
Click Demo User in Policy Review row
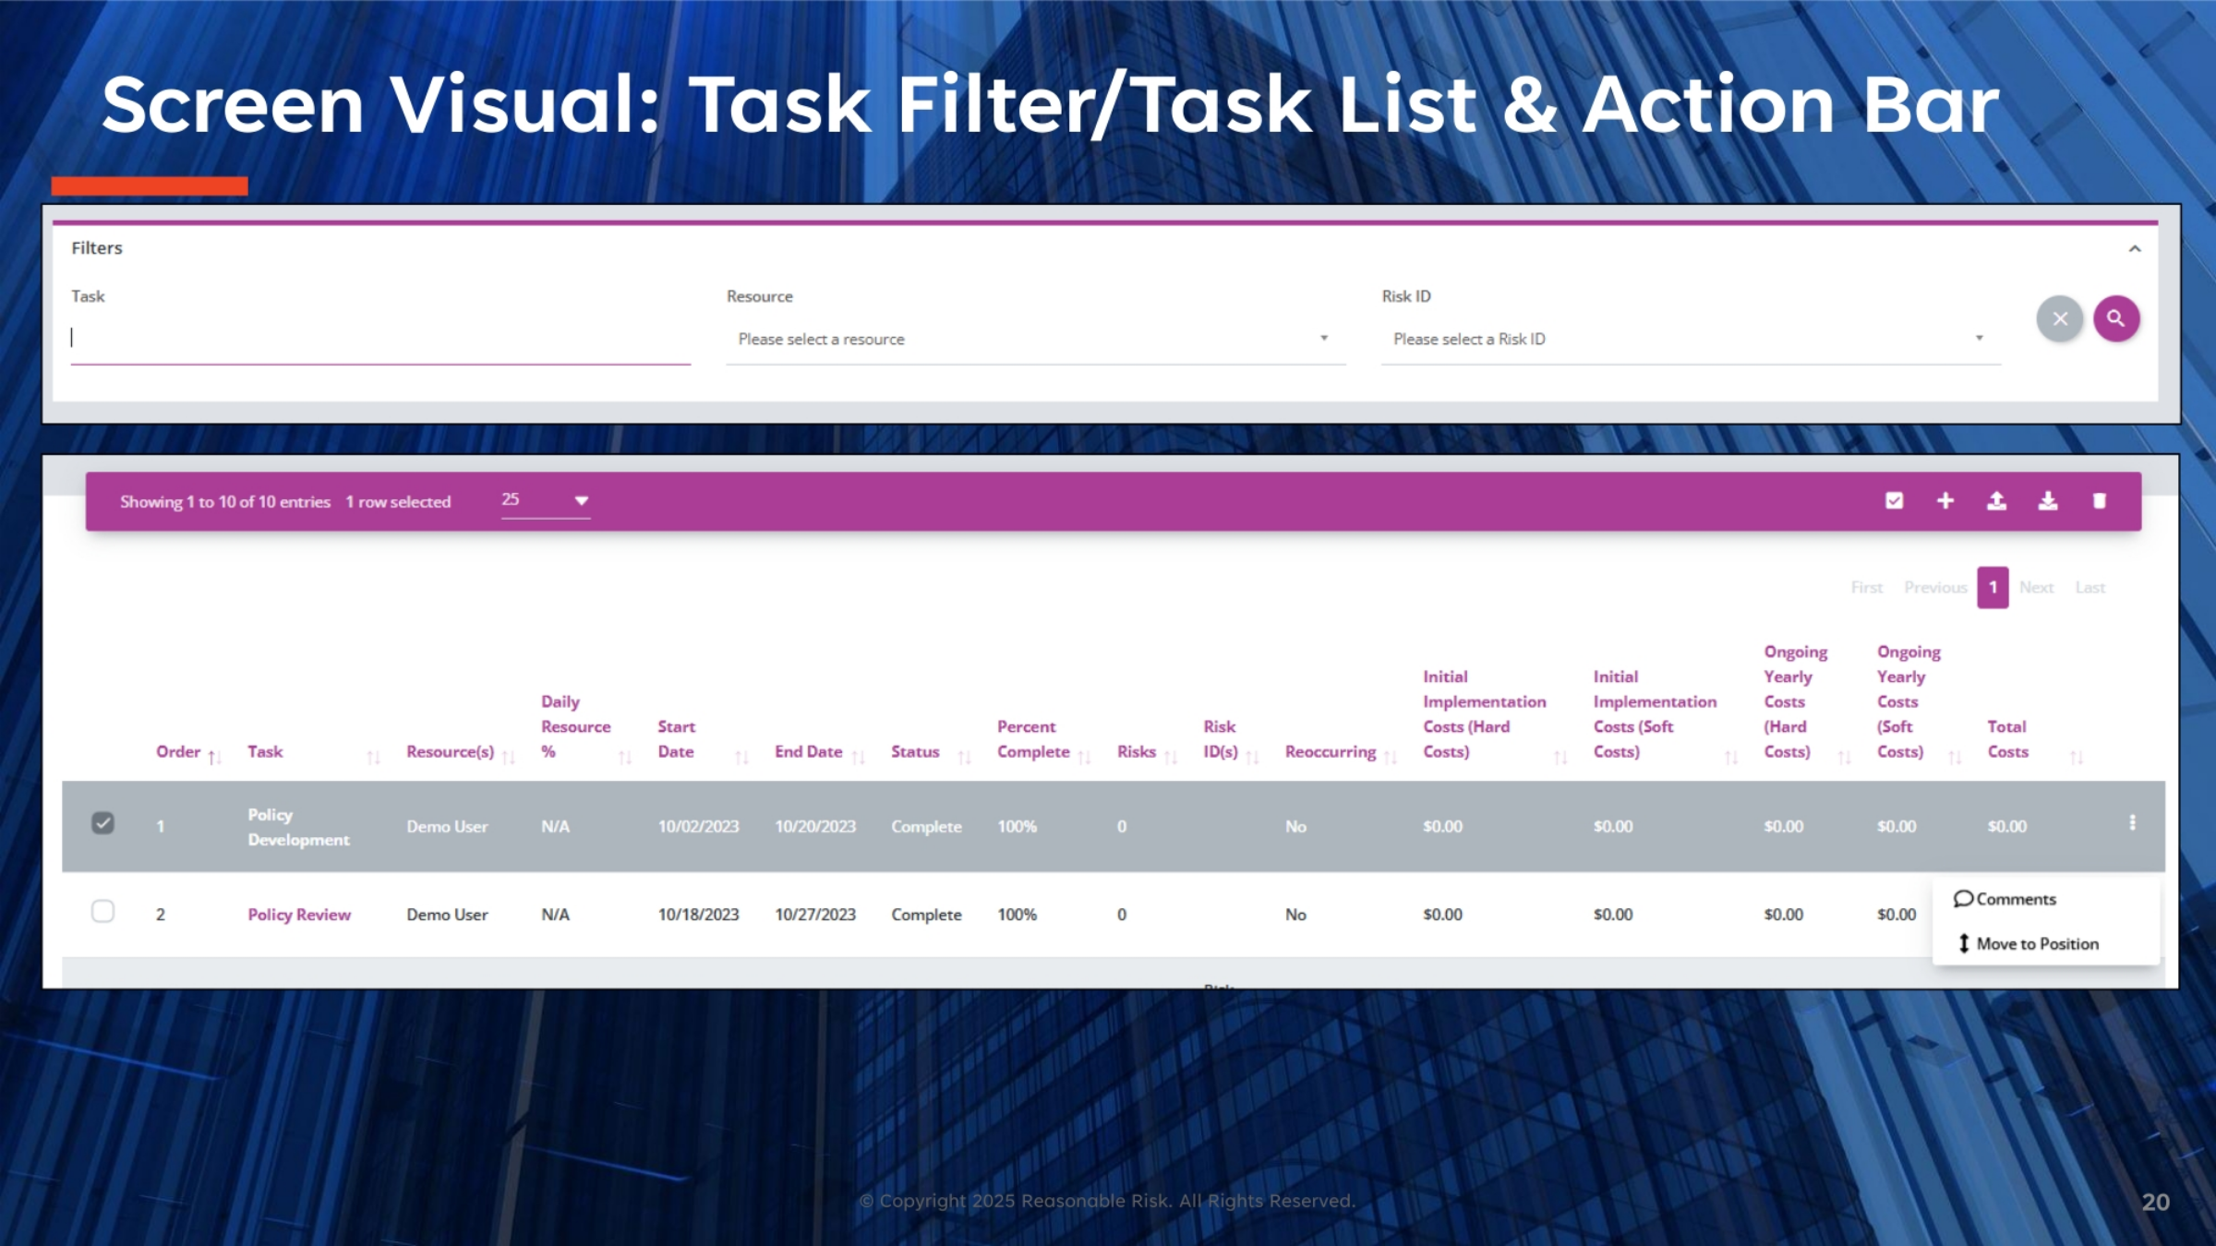(x=447, y=915)
